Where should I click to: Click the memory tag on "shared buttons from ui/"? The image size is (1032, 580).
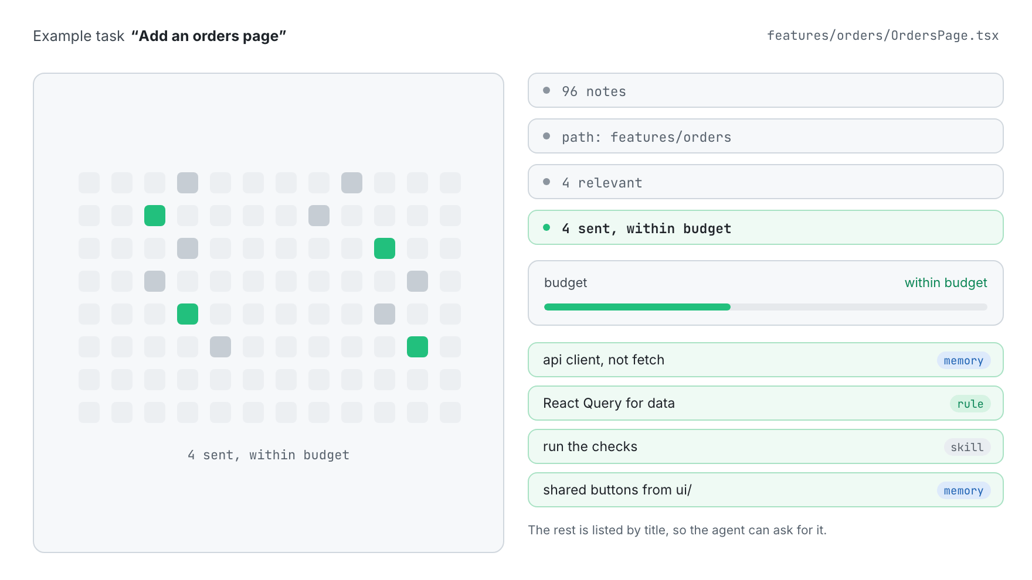(963, 490)
